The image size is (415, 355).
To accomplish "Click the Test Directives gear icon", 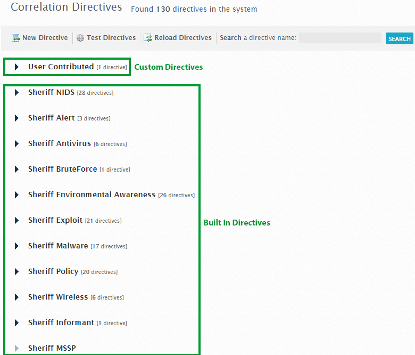I will (x=80, y=38).
